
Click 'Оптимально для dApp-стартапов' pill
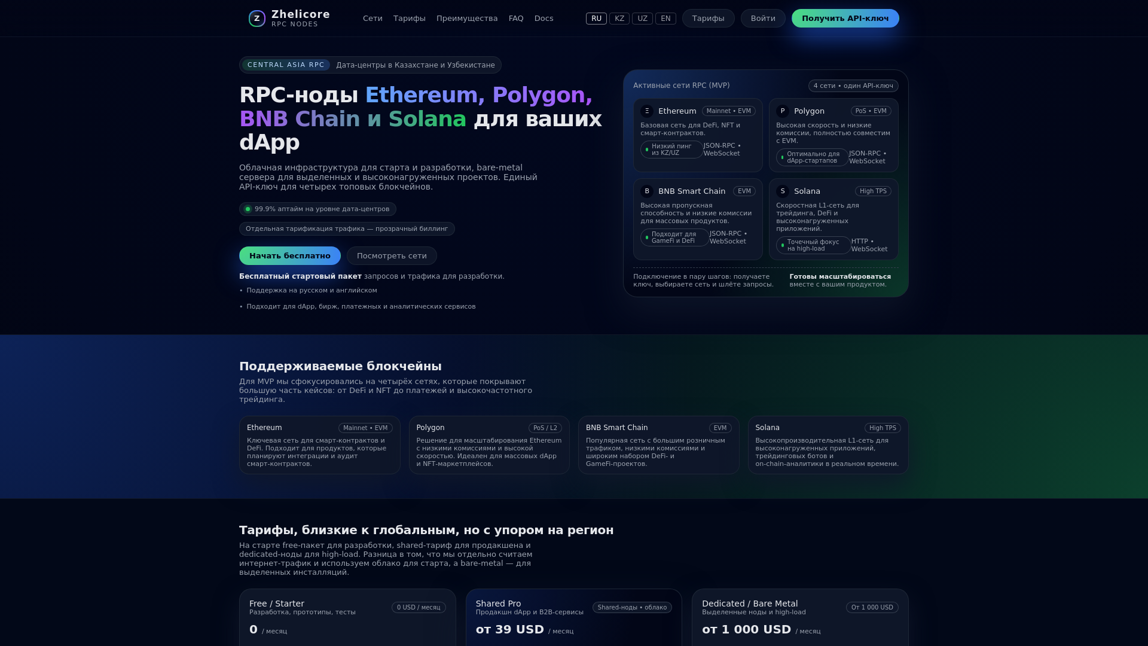click(x=812, y=157)
